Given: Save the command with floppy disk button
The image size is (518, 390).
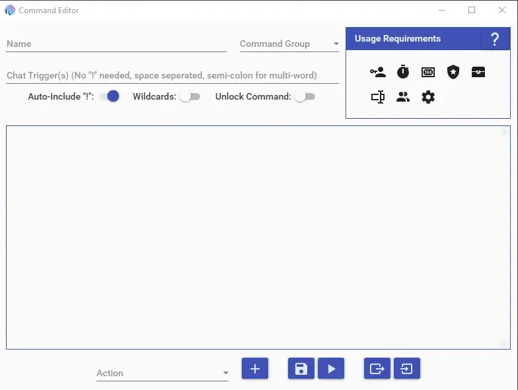Looking at the screenshot, I should point(301,369).
